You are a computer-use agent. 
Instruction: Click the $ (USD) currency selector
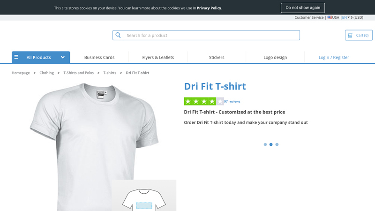coord(357,17)
